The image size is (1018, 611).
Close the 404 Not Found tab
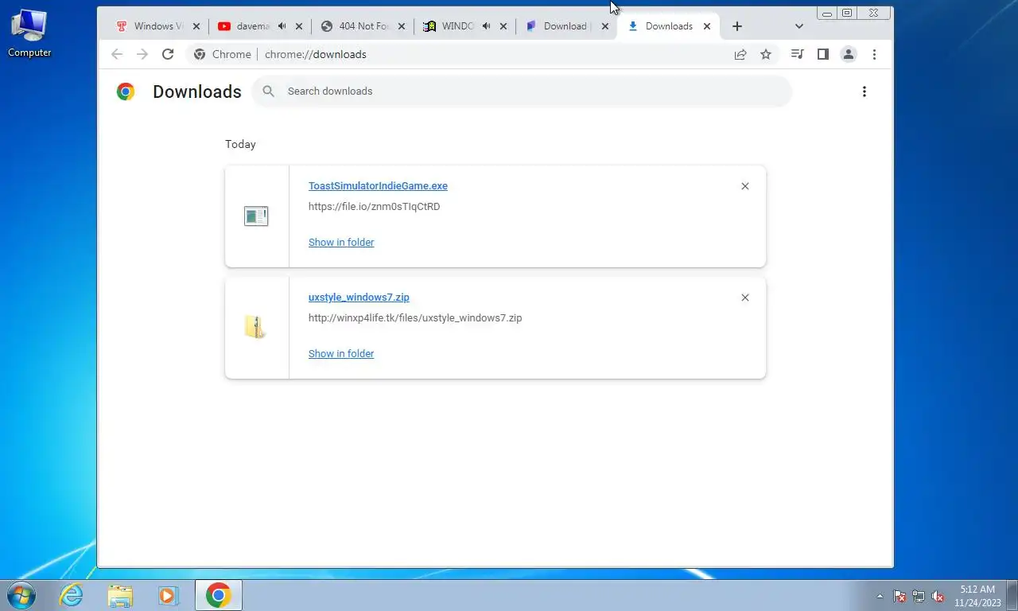tap(401, 26)
